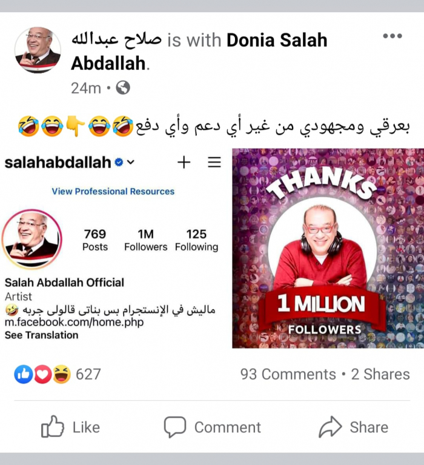Click the plus create icon in Instagram screenshot
Image resolution: width=424 pixels, height=465 pixels.
pyautogui.click(x=184, y=162)
